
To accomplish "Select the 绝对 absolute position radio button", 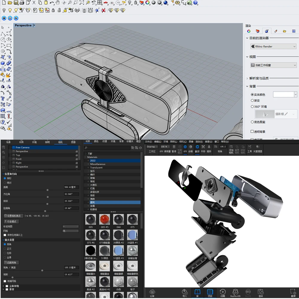I will pos(5,182).
